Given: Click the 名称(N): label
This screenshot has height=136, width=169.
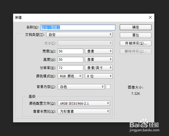Looking at the screenshot, I should click(x=33, y=27).
